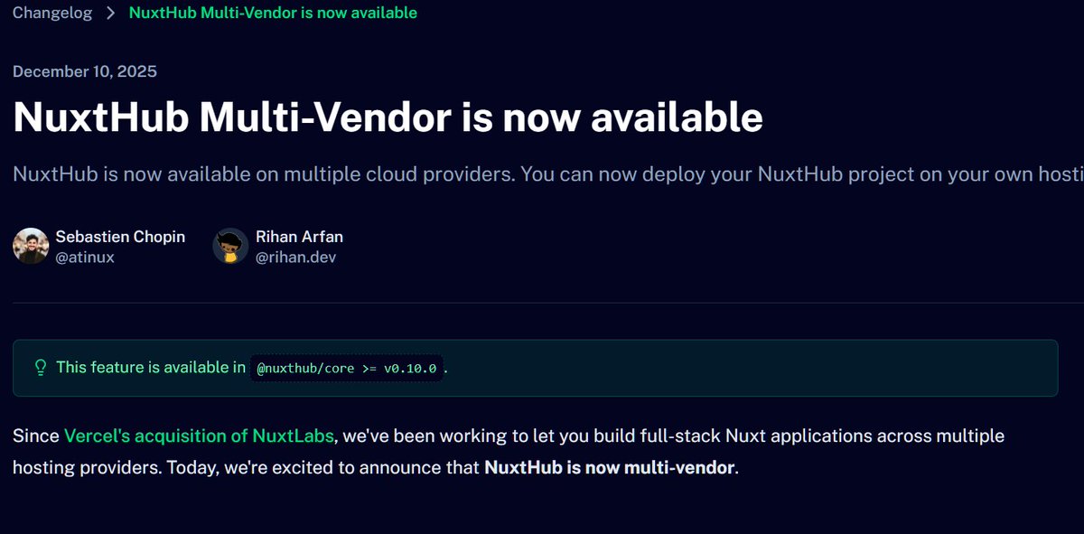The height and width of the screenshot is (534, 1084).
Task: Visit the author link Sebastien Chopin
Action: (x=120, y=237)
